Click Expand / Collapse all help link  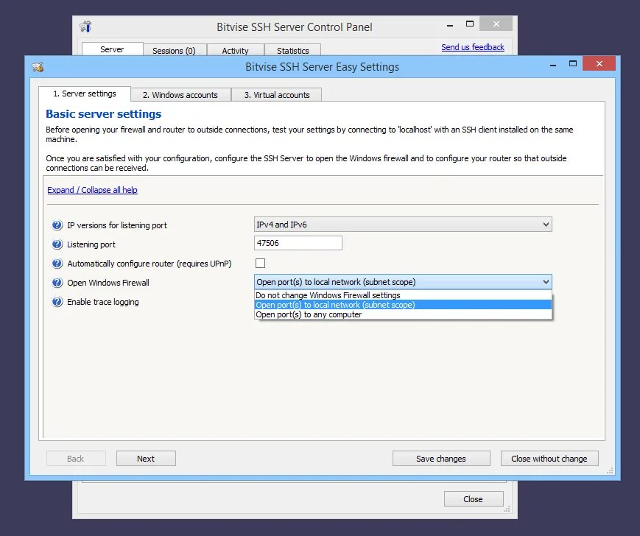(92, 190)
